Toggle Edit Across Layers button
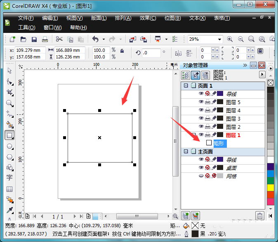This screenshot has height=242, width=278. [196, 75]
